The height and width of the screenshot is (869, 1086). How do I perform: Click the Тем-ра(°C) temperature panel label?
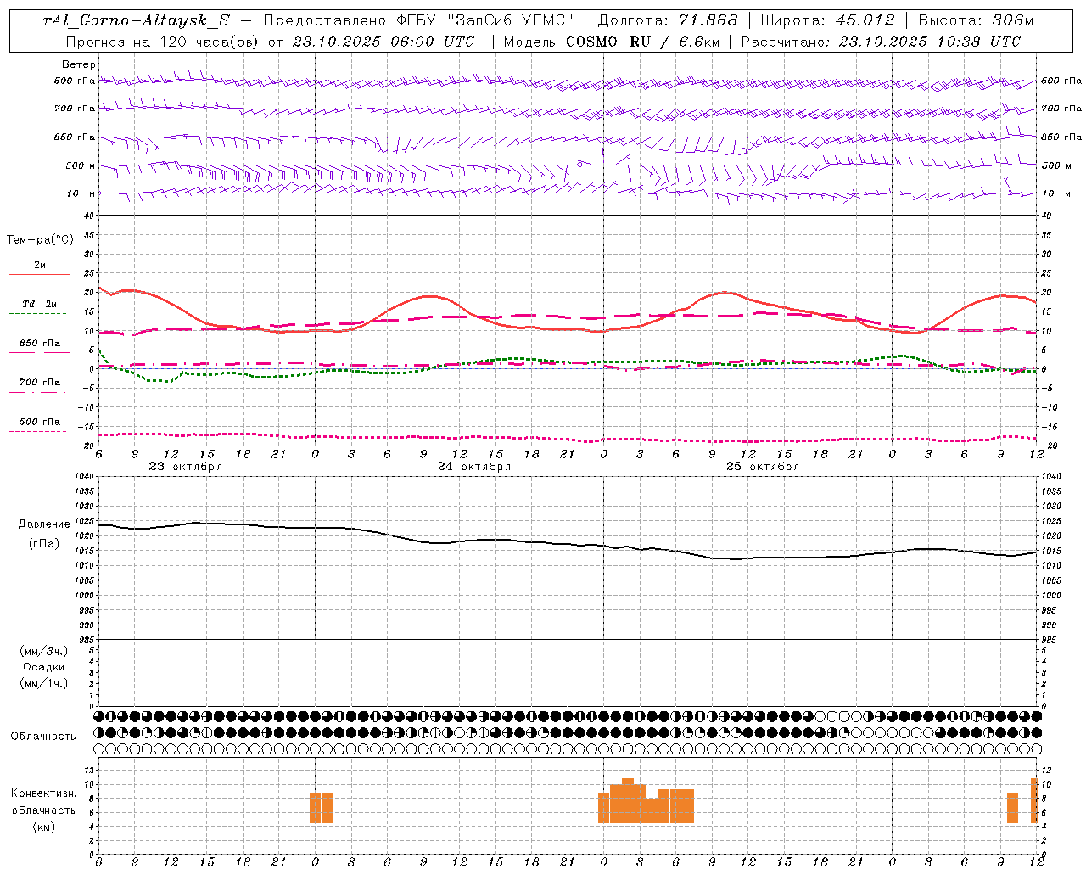pos(40,240)
